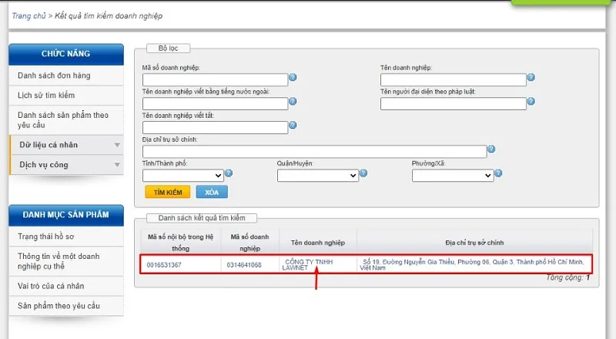This screenshot has height=339, width=616.
Task: Click help icon beside Tên người đại diện field
Action: point(531,102)
